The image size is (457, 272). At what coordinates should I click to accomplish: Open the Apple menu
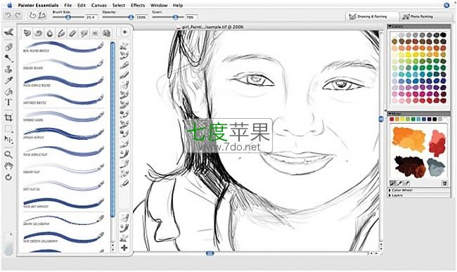pyautogui.click(x=9, y=5)
